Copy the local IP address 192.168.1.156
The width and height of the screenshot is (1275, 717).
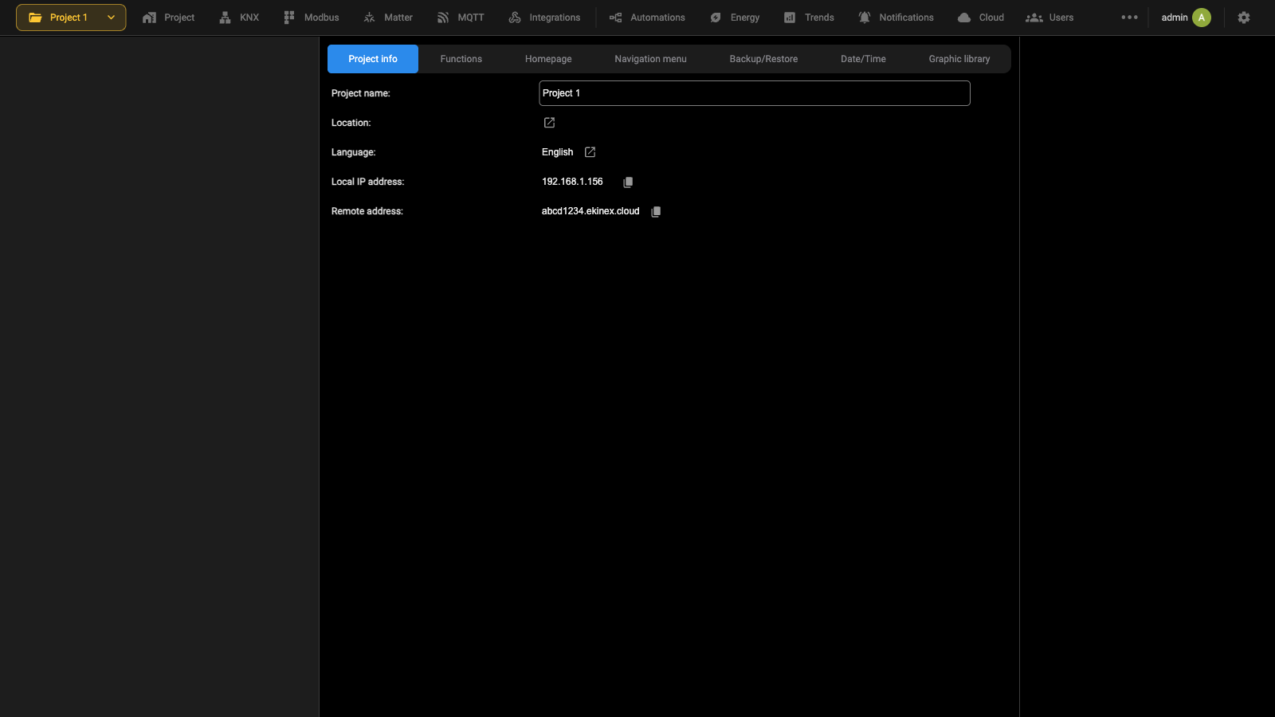[x=628, y=182]
